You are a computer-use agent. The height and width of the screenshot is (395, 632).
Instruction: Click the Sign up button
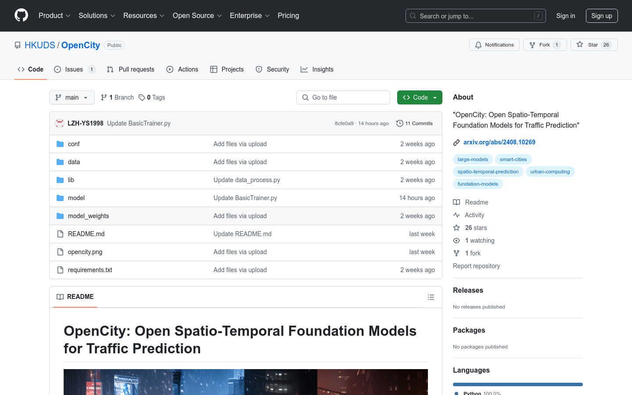coord(601,16)
